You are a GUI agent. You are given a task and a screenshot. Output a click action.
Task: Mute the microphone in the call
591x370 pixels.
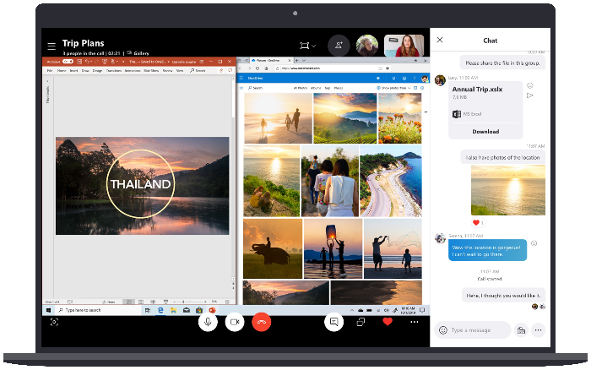(x=208, y=322)
